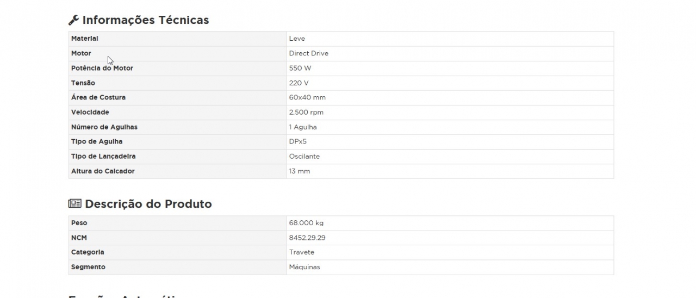Click the 2.500 rpm speed value
Image resolution: width=696 pixels, height=298 pixels.
306,112
